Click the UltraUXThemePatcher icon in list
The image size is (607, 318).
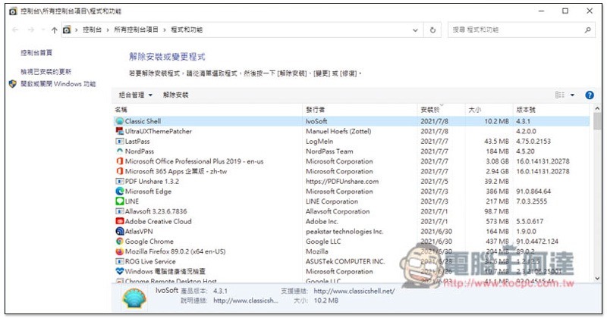click(120, 132)
